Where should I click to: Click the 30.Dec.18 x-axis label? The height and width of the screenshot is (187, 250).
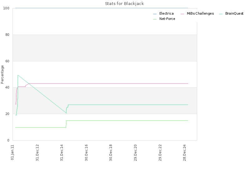point(111,153)
